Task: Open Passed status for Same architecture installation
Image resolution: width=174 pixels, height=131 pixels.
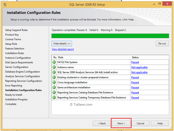Action: pyautogui.click(x=135, y=88)
